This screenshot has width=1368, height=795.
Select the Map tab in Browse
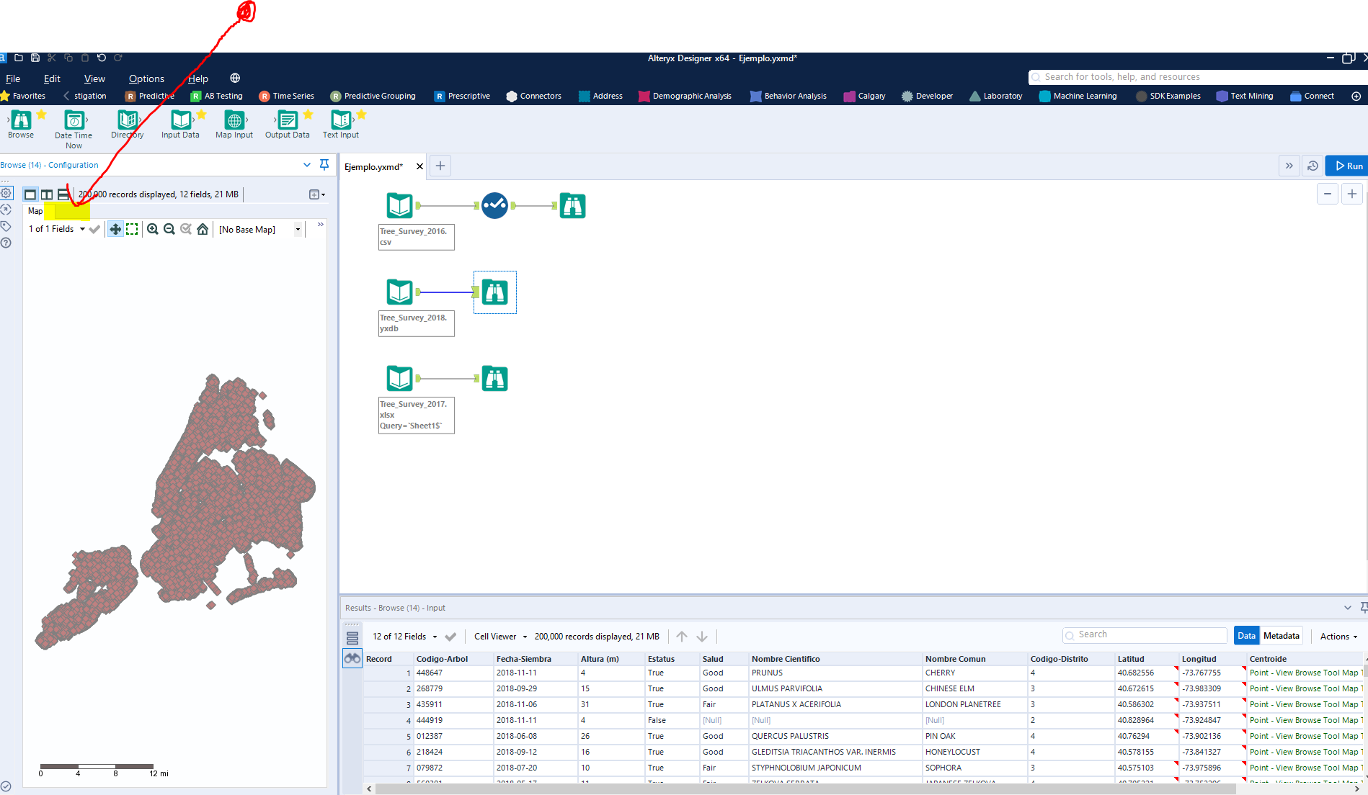click(x=35, y=211)
